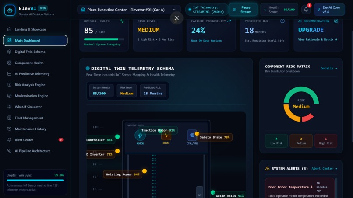Viewport: 353px width, 198px height.
Task: Expand the elevator selector dropdown chevron
Action: pos(174,10)
